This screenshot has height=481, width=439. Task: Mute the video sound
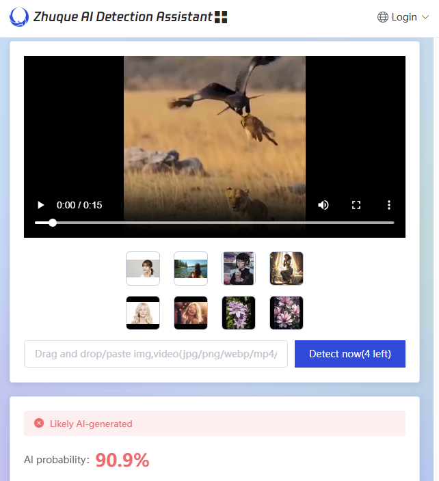(x=323, y=205)
